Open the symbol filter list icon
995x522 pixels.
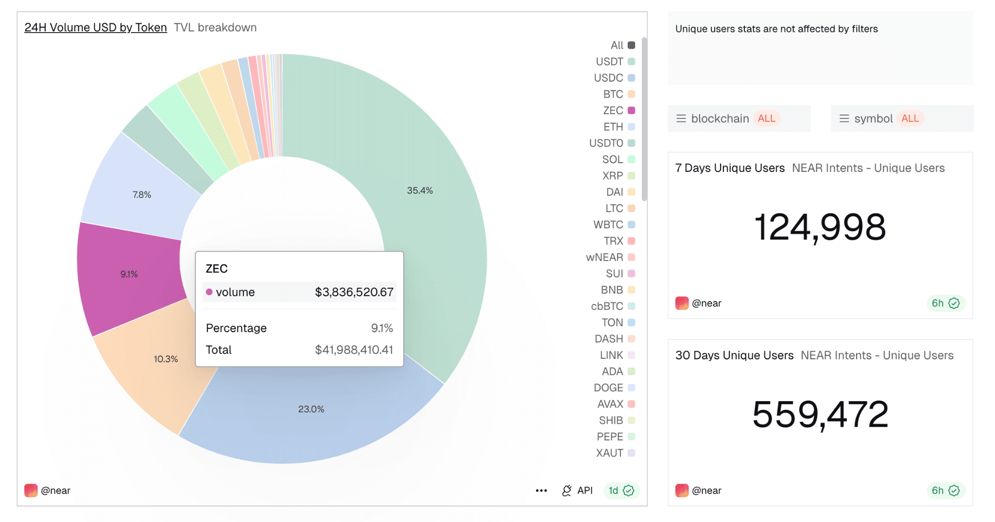point(844,118)
